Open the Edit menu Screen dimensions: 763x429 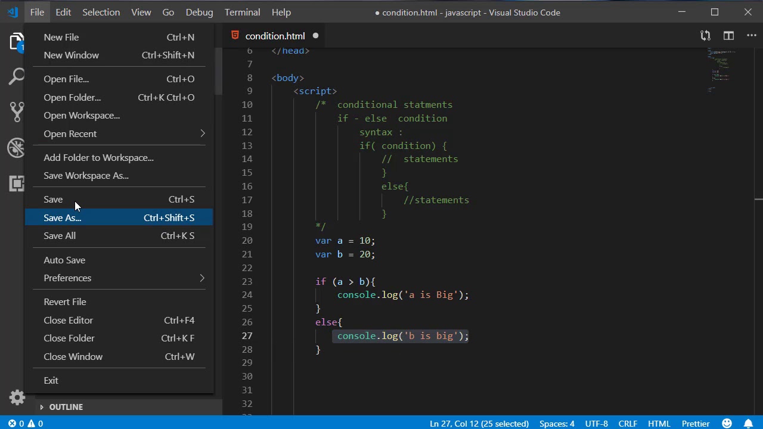(63, 12)
